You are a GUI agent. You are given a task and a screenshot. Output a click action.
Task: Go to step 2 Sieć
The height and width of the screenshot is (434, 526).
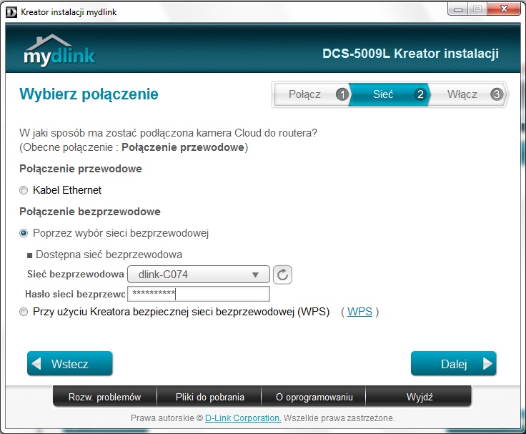click(x=389, y=94)
